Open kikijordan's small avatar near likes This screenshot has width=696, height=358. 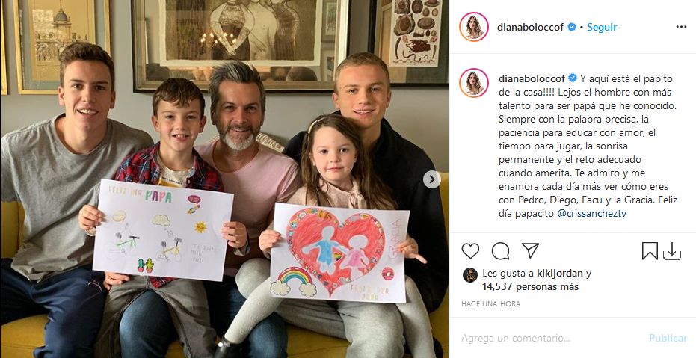469,275
